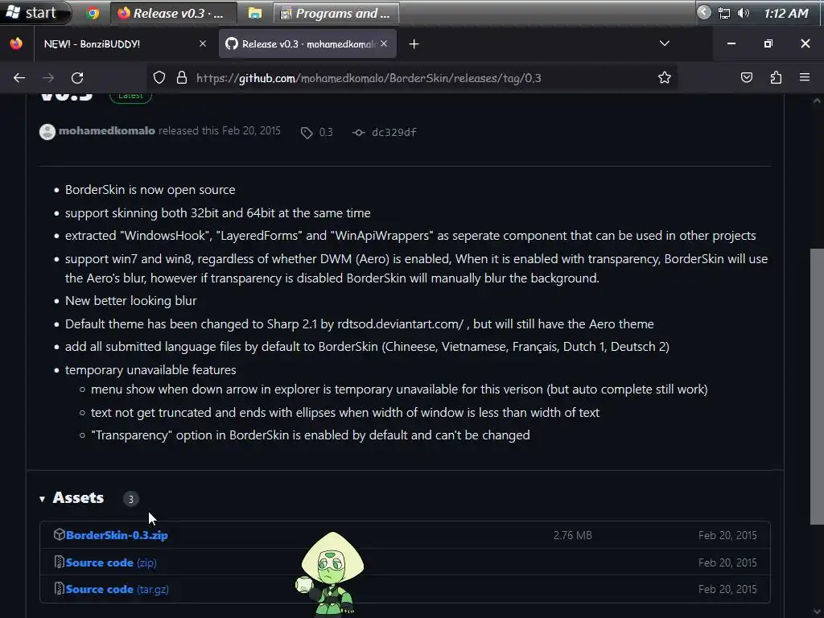This screenshot has height=618, width=824.
Task: Open the tracking protection shield icon
Action: pyautogui.click(x=159, y=78)
